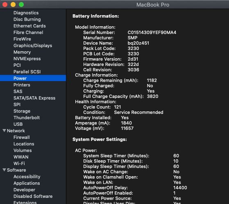Select FireWire in the hardware list
This screenshot has width=229, height=204.
(22, 39)
